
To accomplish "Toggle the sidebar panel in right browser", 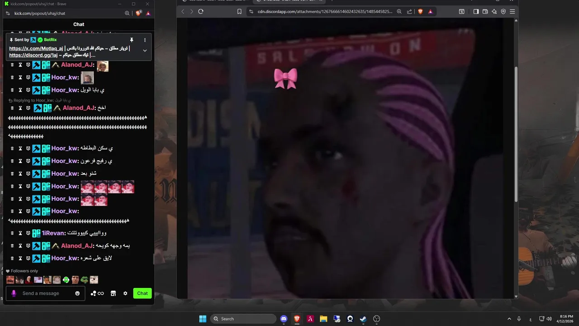I will click(x=476, y=11).
